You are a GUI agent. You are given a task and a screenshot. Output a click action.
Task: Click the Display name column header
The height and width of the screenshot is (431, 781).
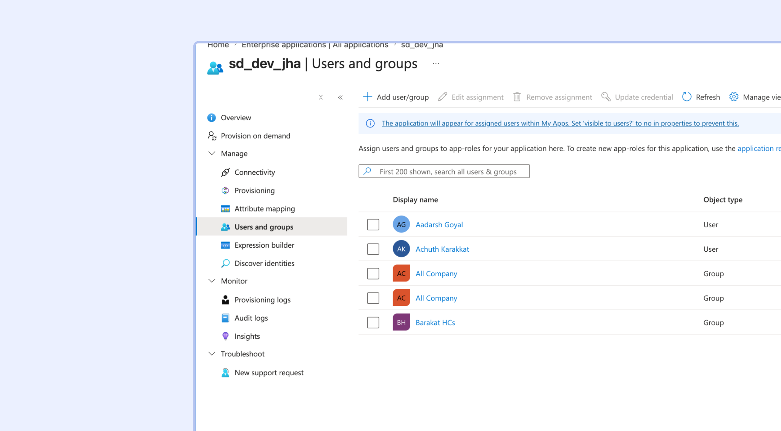pos(415,199)
